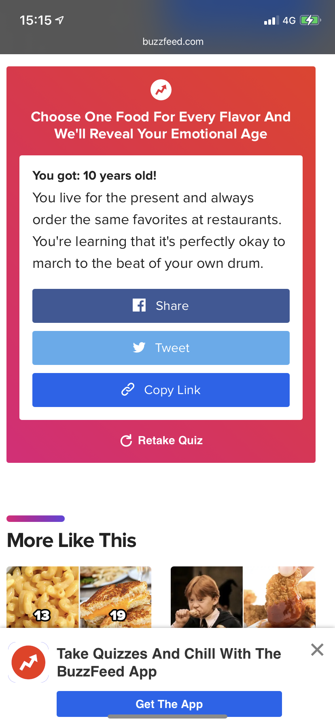Image resolution: width=335 pixels, height=725 pixels.
Task: Tap the location arrow in status bar
Action: [59, 20]
